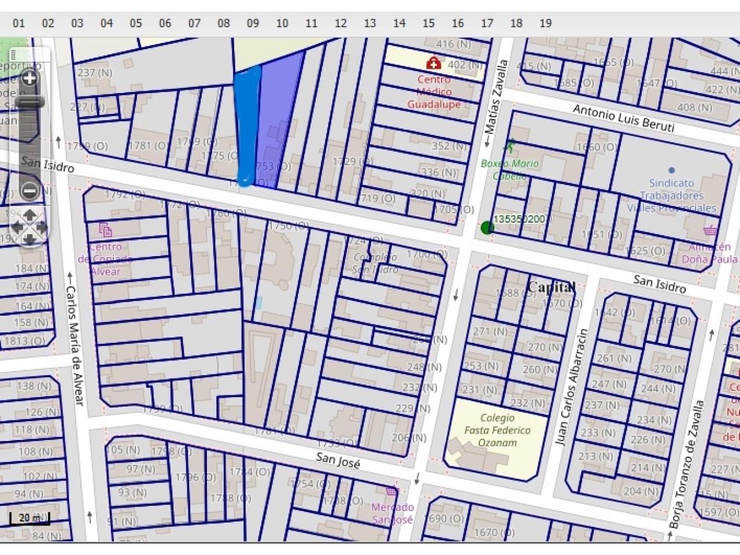The height and width of the screenshot is (555, 740).
Task: Select tab 10 in the top bar
Action: point(282,23)
